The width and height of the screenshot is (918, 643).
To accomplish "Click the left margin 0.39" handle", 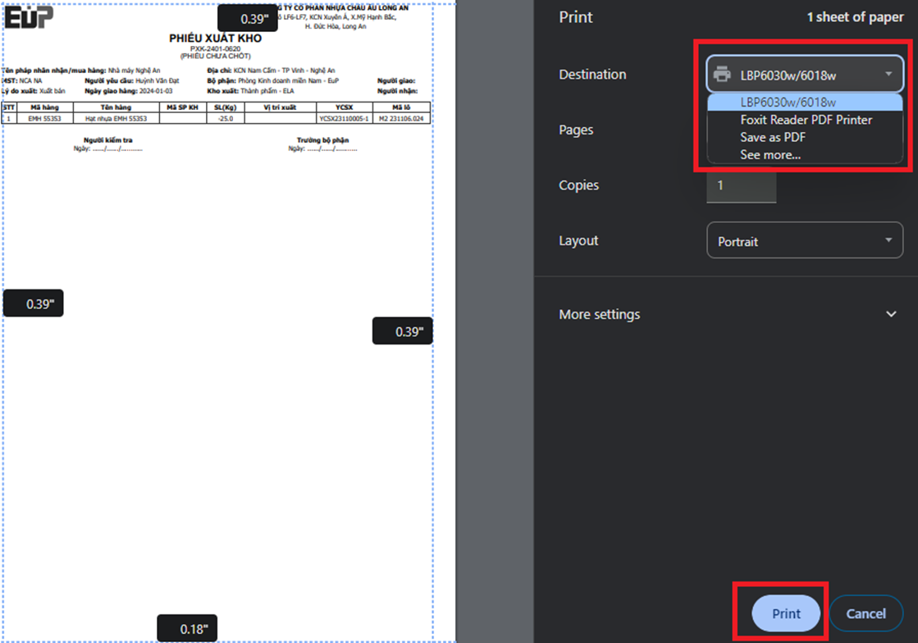I will point(34,303).
